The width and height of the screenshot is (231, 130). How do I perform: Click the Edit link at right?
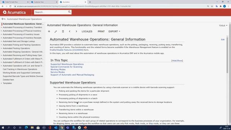coord(223,39)
